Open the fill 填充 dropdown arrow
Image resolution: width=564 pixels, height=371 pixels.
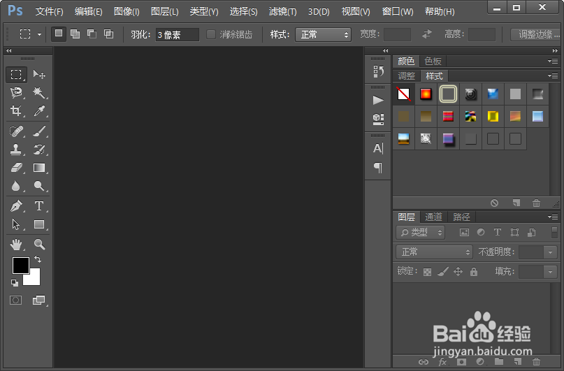pos(550,272)
